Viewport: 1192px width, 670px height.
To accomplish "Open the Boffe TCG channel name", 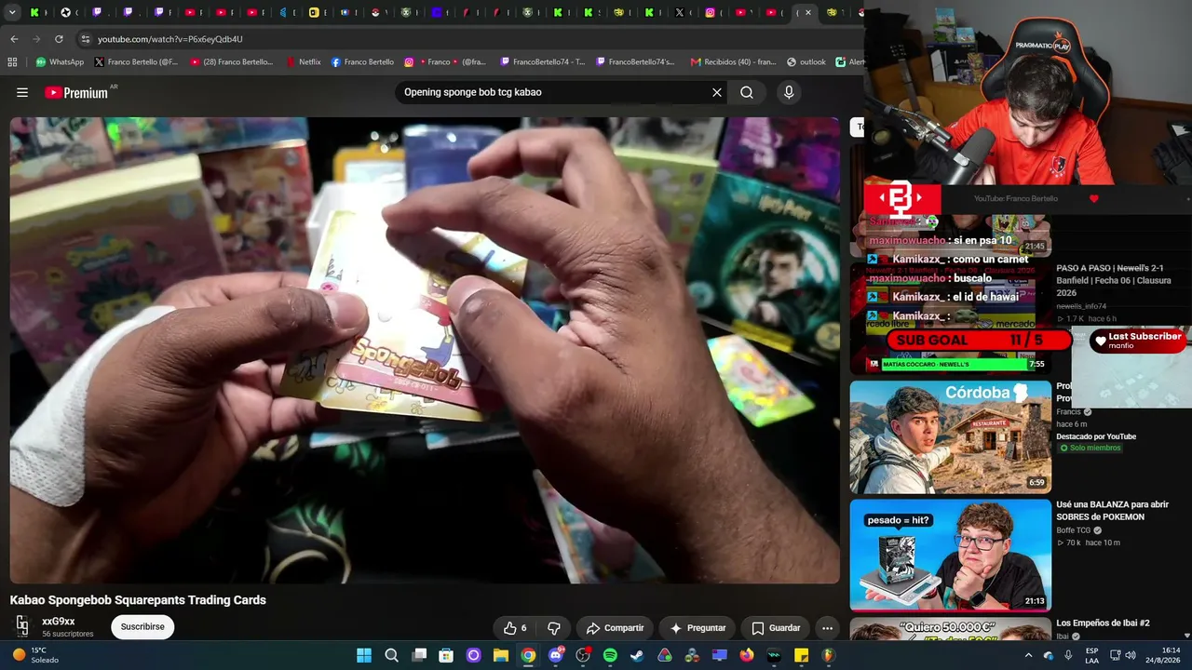I will 1073,530.
